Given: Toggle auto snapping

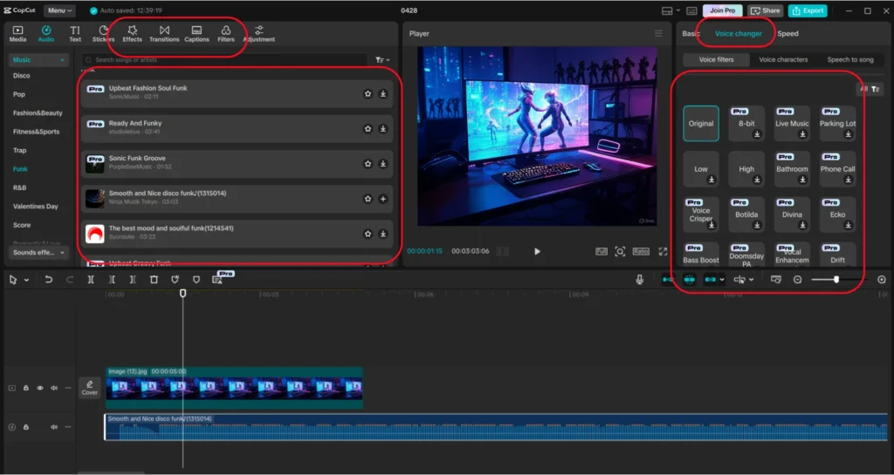Looking at the screenshot, I should point(689,279).
